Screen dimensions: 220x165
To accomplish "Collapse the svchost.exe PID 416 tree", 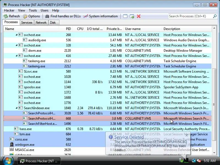I will (x=16, y=56).
